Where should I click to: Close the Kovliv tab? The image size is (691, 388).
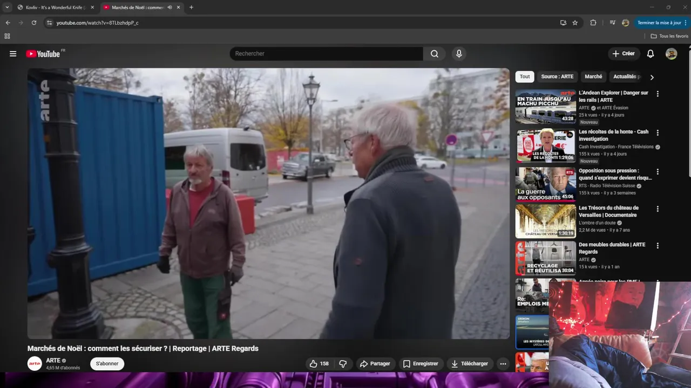tap(92, 8)
